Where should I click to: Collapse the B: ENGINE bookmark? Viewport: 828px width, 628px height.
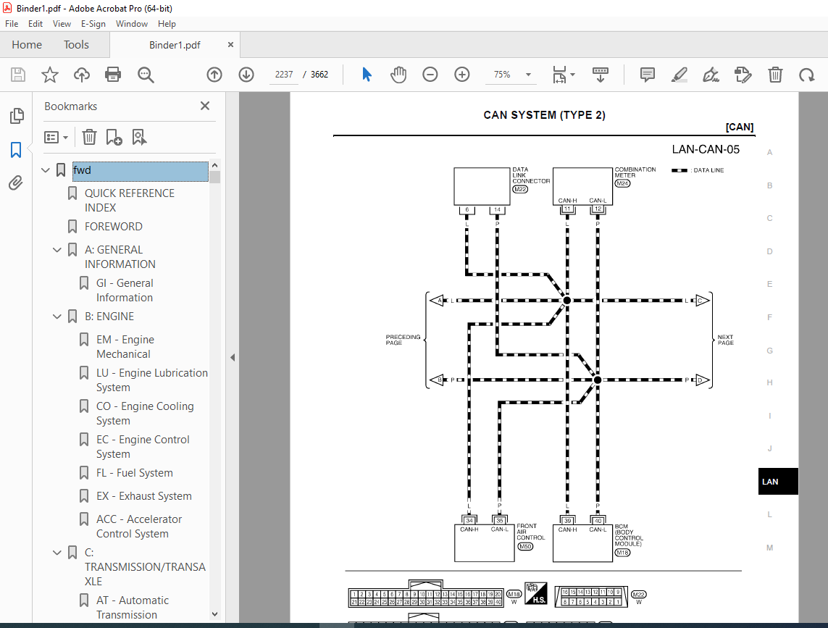click(x=57, y=317)
